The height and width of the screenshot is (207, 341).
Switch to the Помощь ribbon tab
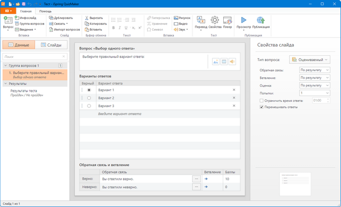tap(45, 11)
